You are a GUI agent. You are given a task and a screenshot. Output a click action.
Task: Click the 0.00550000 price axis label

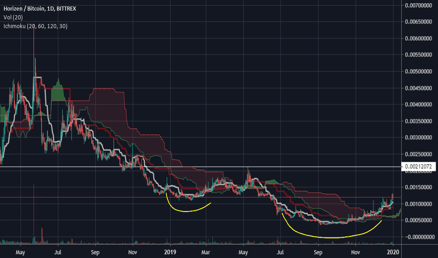[x=418, y=55]
